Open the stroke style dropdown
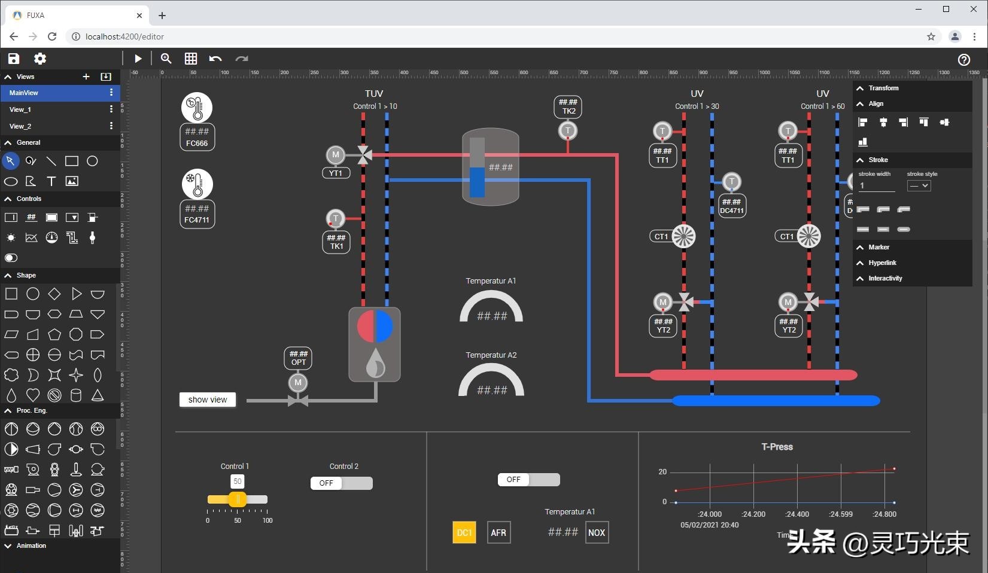Image resolution: width=988 pixels, height=573 pixels. click(919, 186)
